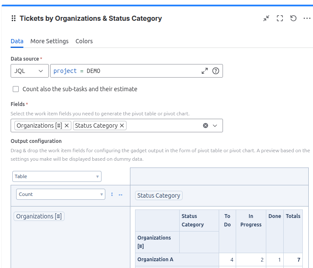Click the minimize gadget arrows icon
This screenshot has height=268, width=313.
[x=266, y=19]
